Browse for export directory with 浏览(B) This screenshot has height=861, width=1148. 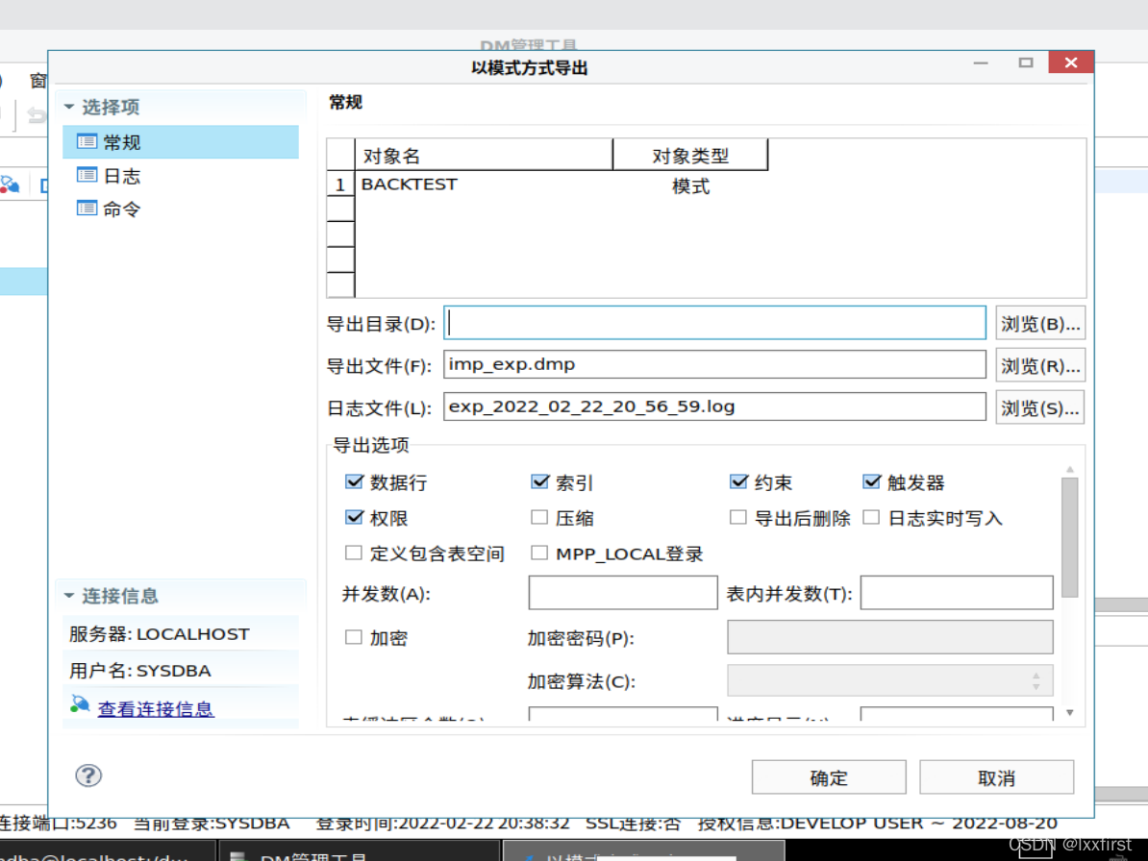[x=1040, y=323]
